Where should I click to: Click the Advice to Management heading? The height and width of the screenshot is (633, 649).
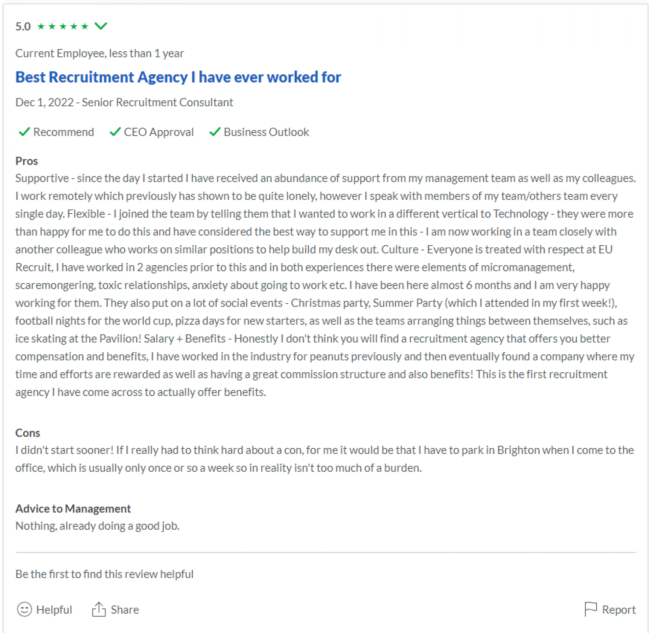(73, 508)
